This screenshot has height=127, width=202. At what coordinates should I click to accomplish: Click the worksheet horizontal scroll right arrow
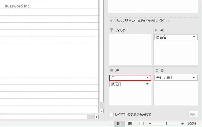click(x=97, y=117)
